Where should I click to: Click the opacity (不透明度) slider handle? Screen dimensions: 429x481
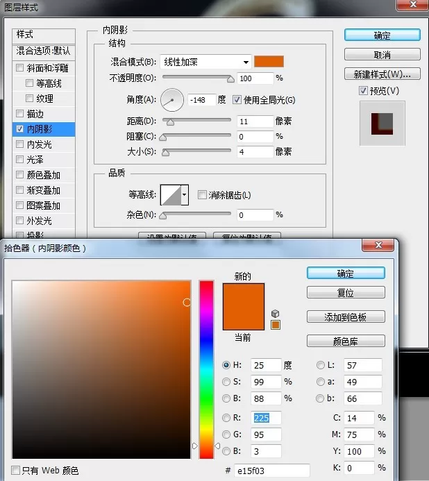pyautogui.click(x=230, y=79)
